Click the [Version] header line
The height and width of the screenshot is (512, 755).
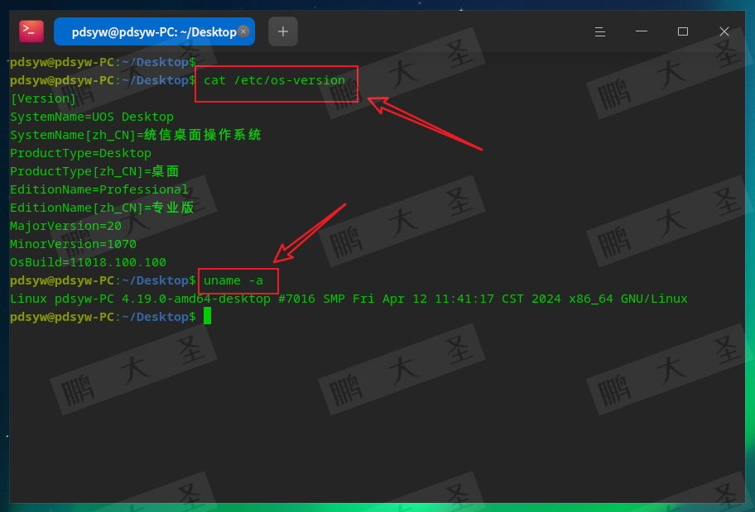(x=43, y=98)
